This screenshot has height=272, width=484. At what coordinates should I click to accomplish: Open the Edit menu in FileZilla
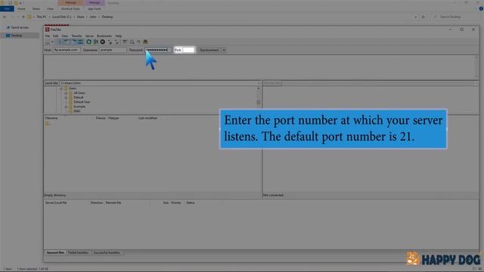(x=55, y=36)
